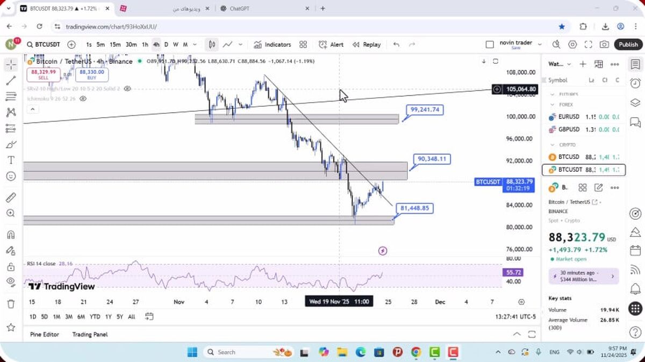Viewport: 645px width, 362px height.
Task: Select the trend line drawing tool
Action: (11, 81)
